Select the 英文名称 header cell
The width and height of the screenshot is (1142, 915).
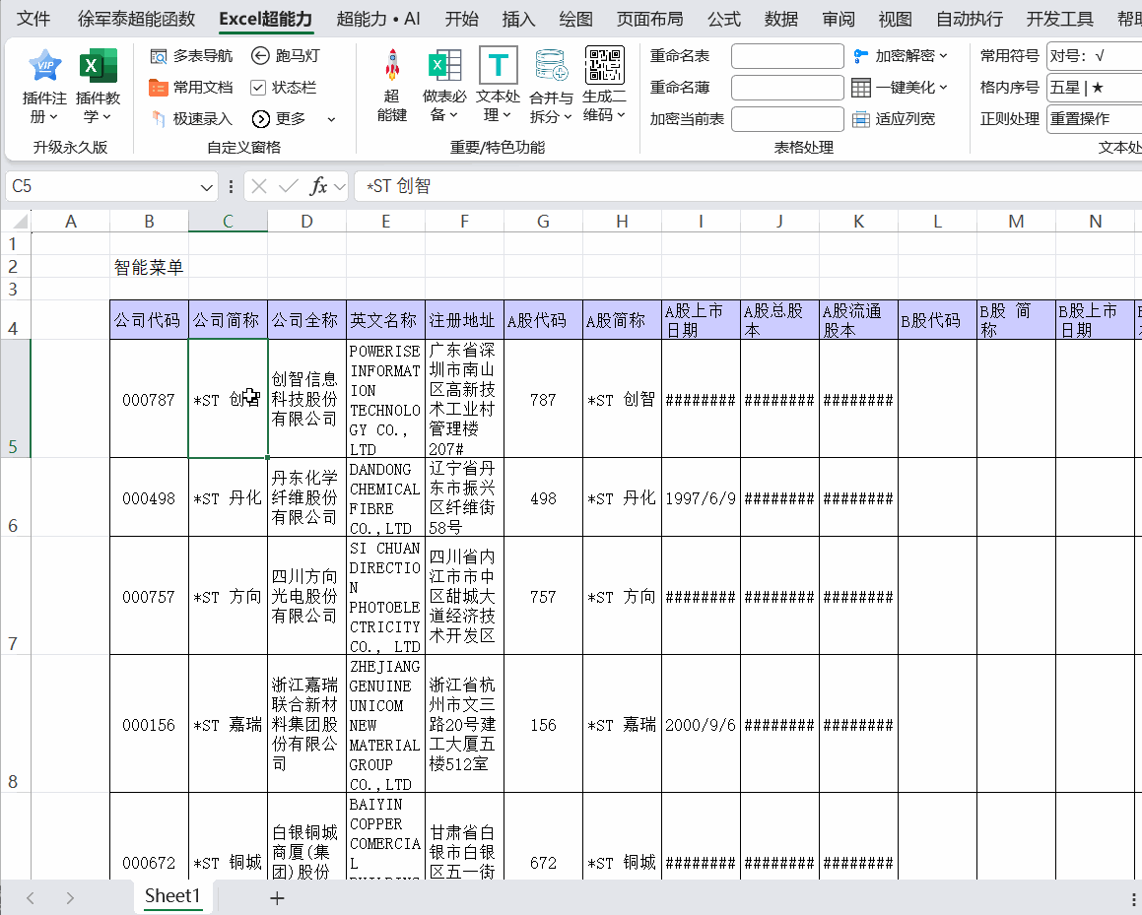coord(385,320)
